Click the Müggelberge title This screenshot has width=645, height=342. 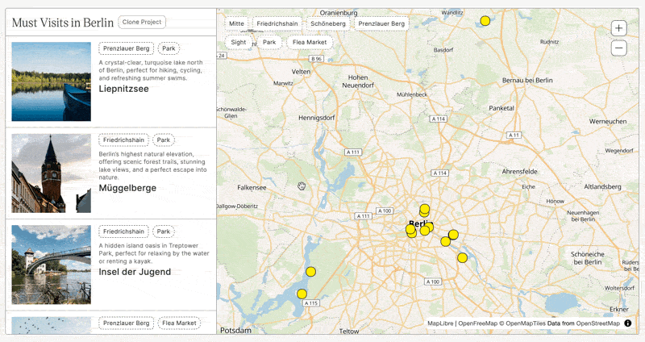click(x=127, y=188)
